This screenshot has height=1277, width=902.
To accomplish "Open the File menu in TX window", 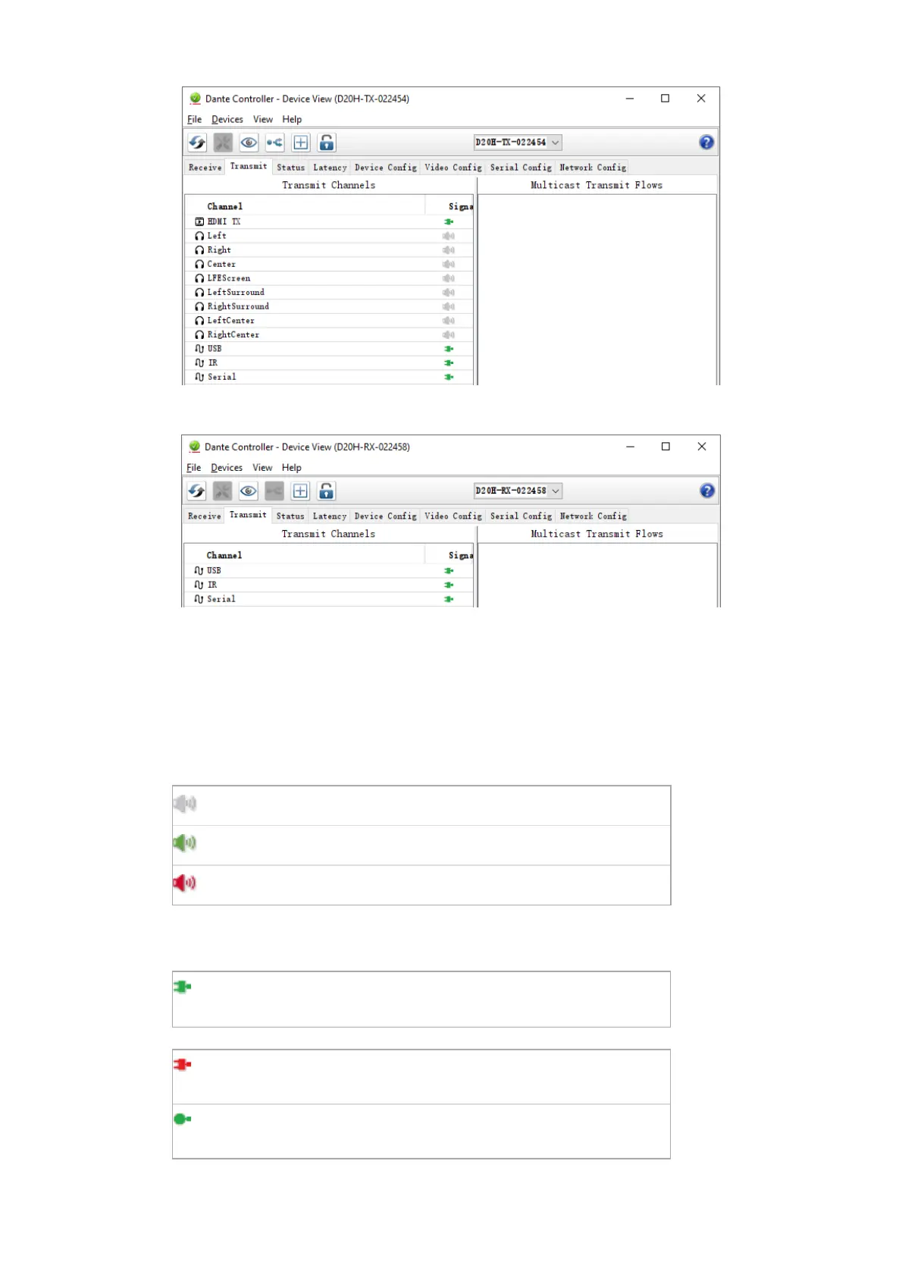I will [x=195, y=119].
